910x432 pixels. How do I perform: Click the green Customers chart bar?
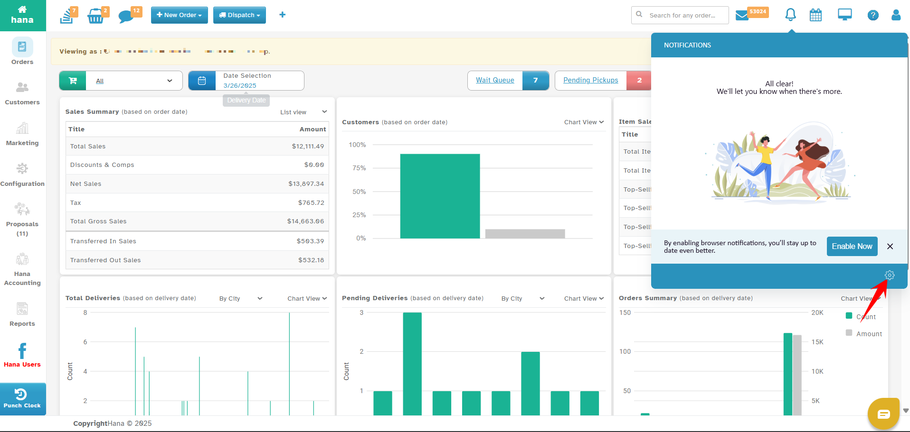coord(440,196)
